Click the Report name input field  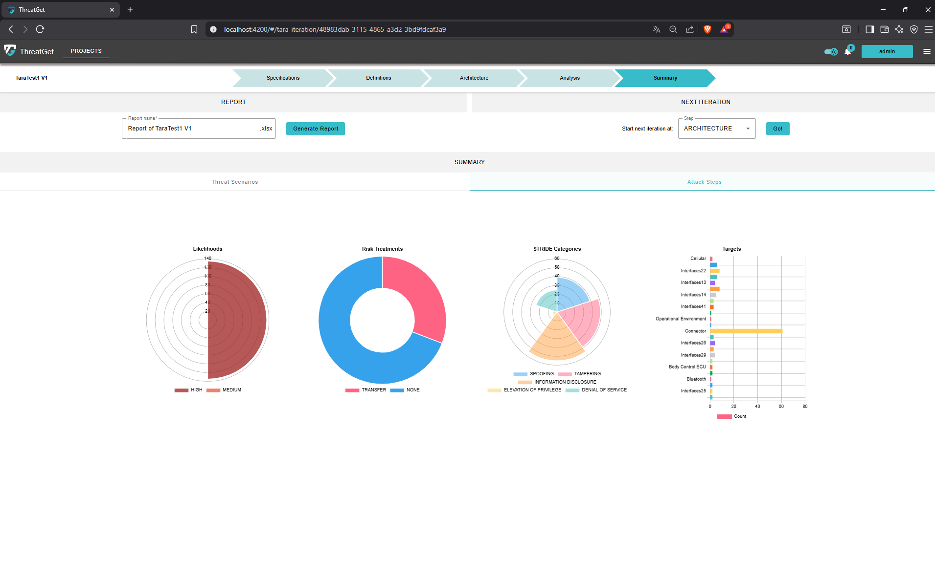click(191, 129)
